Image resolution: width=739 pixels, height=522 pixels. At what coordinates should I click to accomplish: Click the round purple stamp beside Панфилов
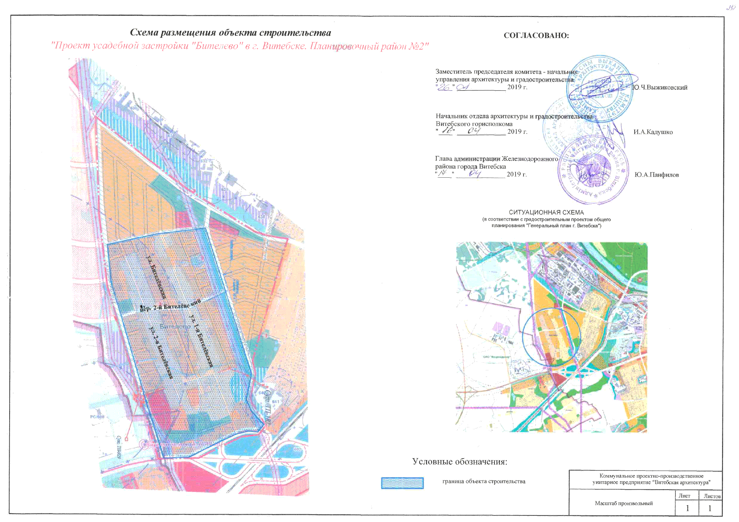click(x=593, y=169)
